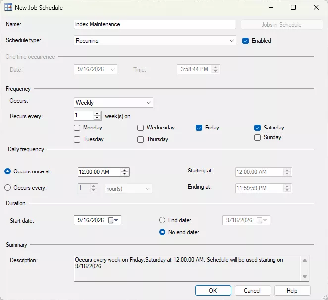Close the New Job Schedule dialog

tap(316, 8)
